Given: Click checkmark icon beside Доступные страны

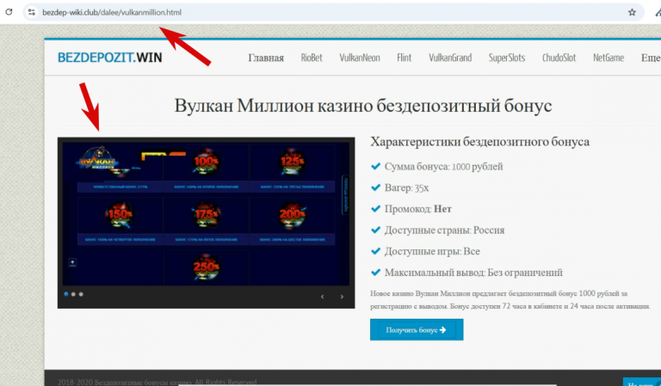Looking at the screenshot, I should 375,230.
